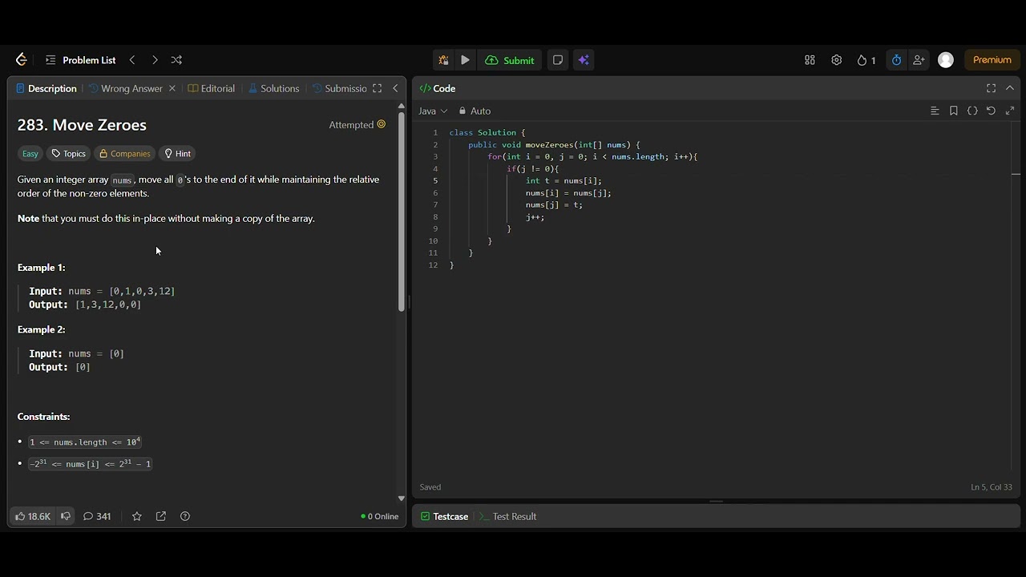Click the 0 Online indicator

pyautogui.click(x=380, y=517)
